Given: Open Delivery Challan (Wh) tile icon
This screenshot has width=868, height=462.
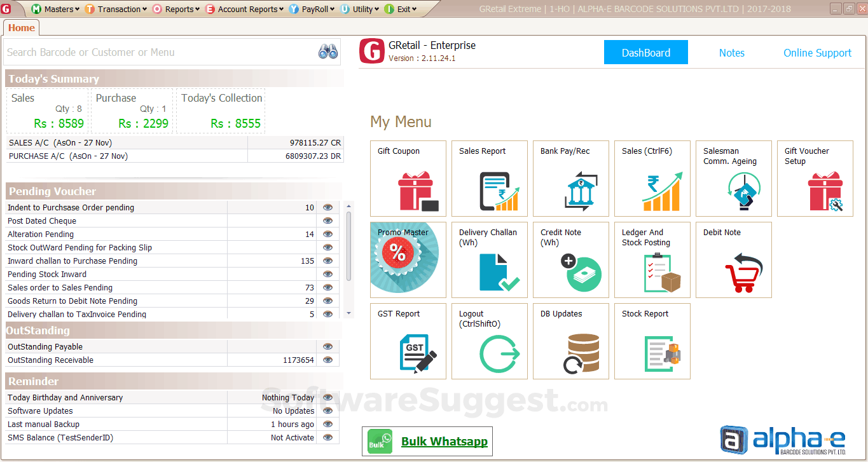Looking at the screenshot, I should pos(499,273).
